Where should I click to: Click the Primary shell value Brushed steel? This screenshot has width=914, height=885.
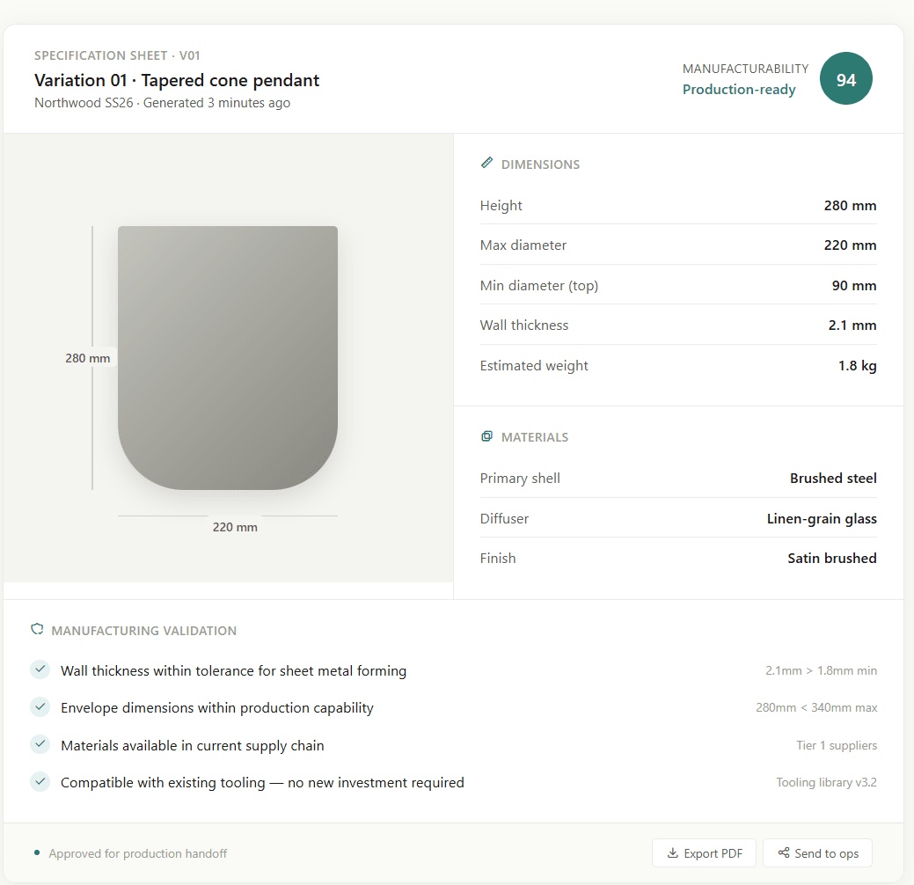[833, 478]
